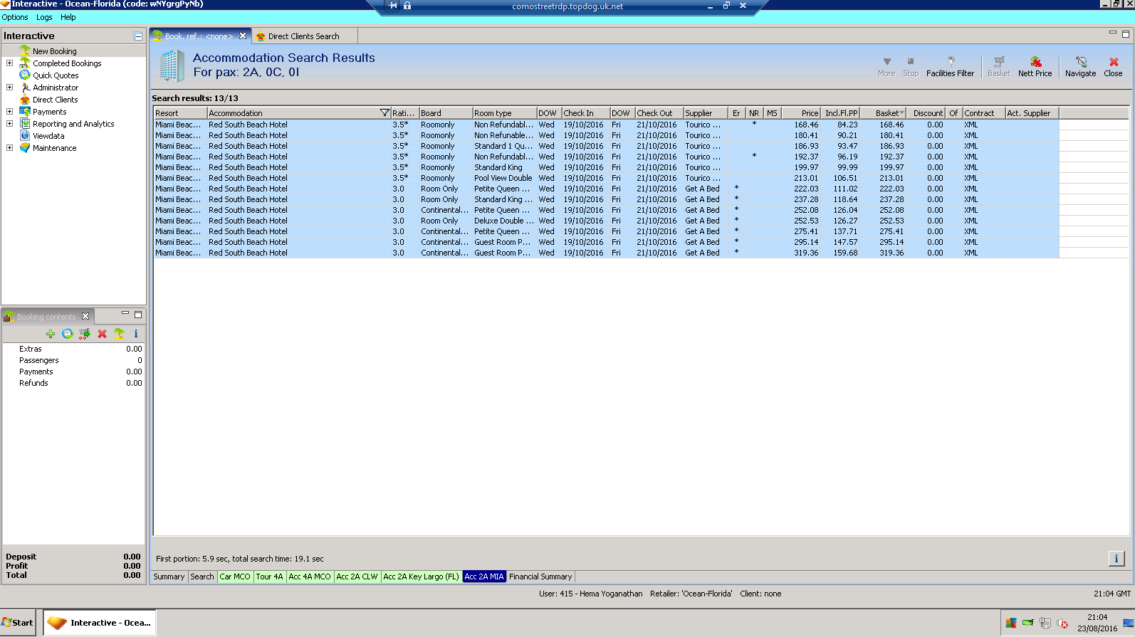Maximize the results editor area

click(1126, 33)
